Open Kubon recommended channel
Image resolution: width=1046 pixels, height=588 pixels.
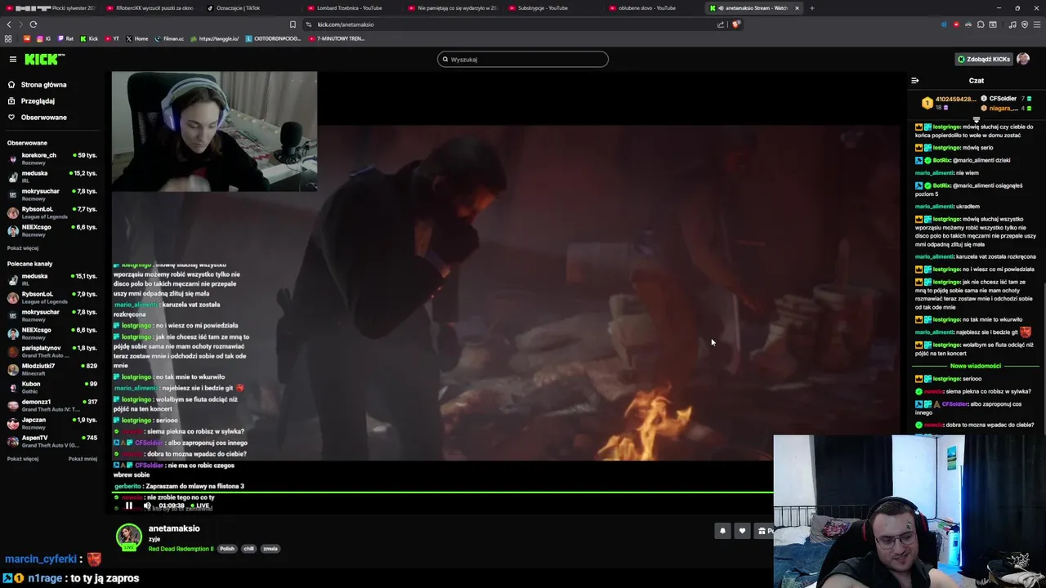[52, 387]
